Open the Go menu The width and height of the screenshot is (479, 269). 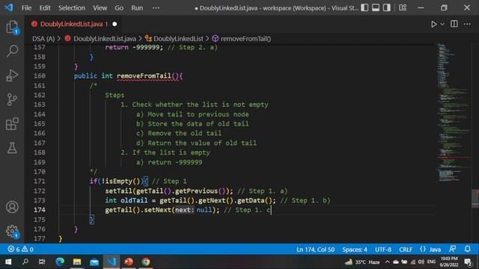coord(119,8)
